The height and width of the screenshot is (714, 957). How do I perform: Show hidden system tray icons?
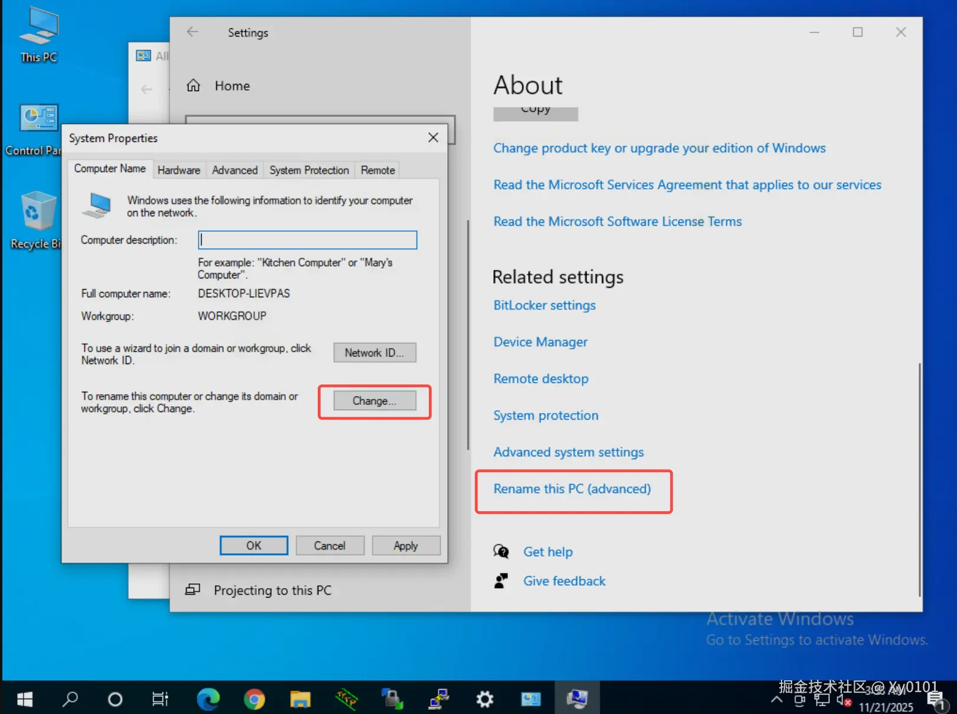[777, 700]
